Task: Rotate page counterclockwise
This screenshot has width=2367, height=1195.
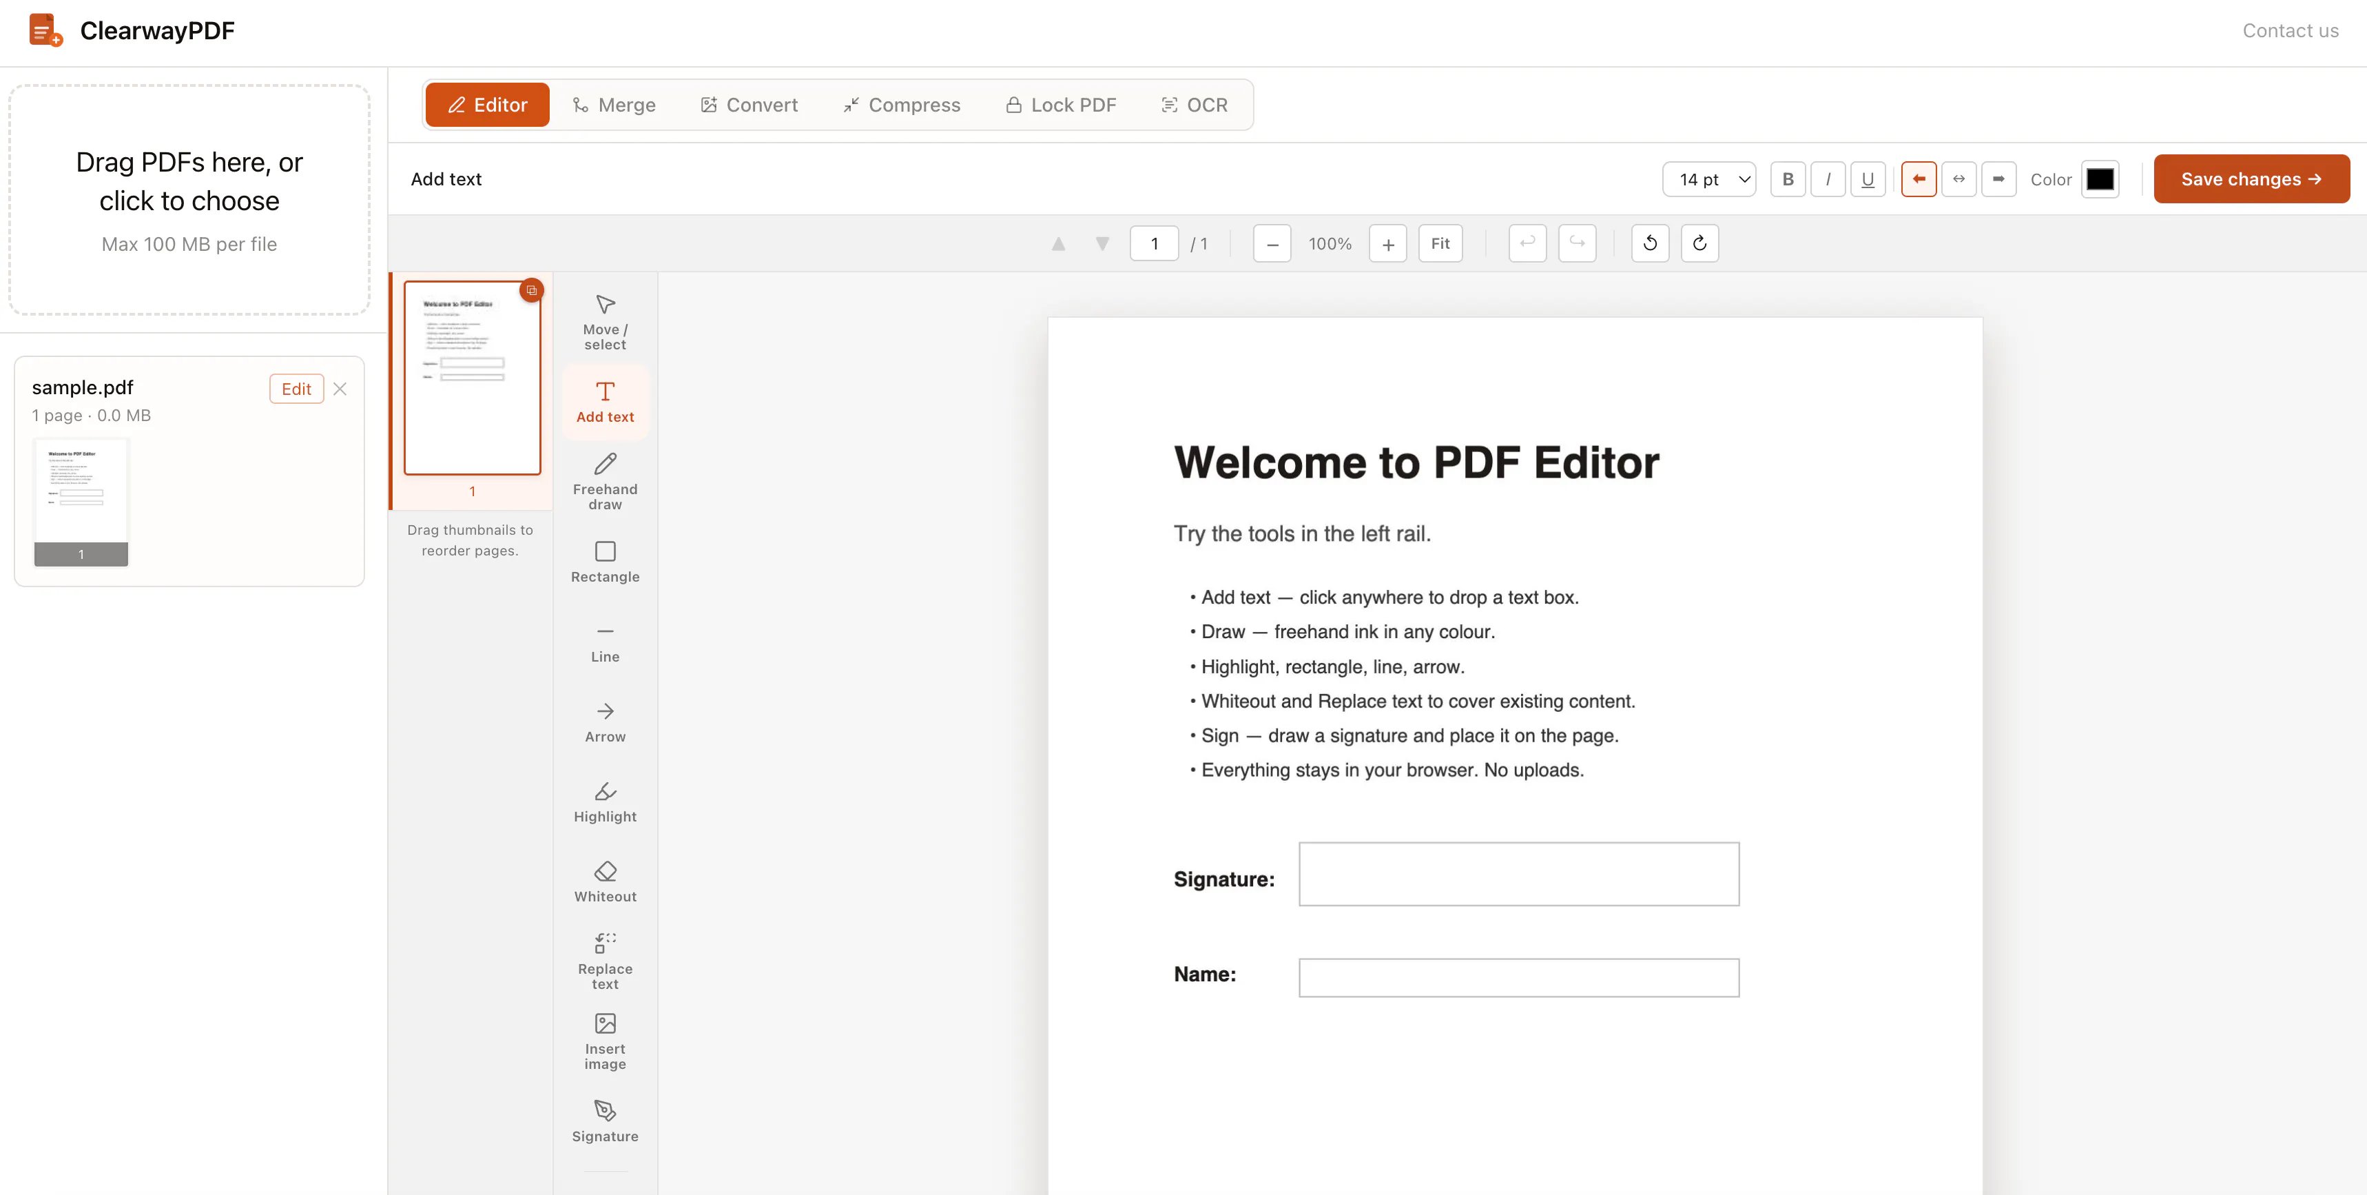Action: tap(1651, 243)
